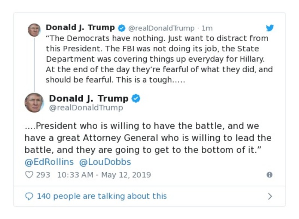Click the verified badge beside the main name
The height and width of the screenshot is (219, 299).
[x=136, y=98]
